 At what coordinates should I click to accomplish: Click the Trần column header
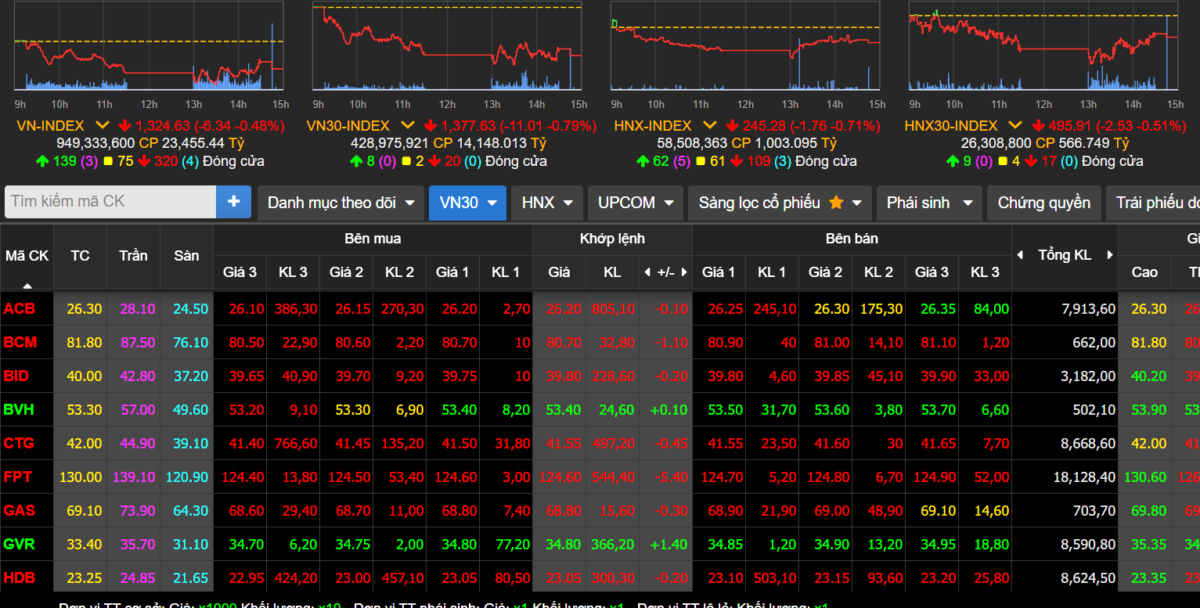(133, 256)
